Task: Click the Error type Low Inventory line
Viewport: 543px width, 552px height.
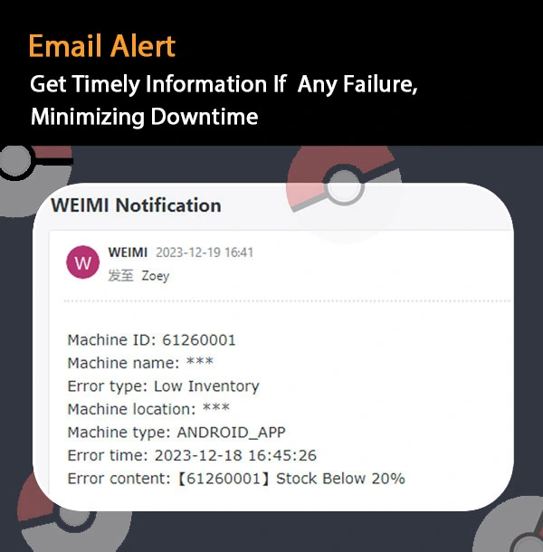Action: click(x=164, y=386)
